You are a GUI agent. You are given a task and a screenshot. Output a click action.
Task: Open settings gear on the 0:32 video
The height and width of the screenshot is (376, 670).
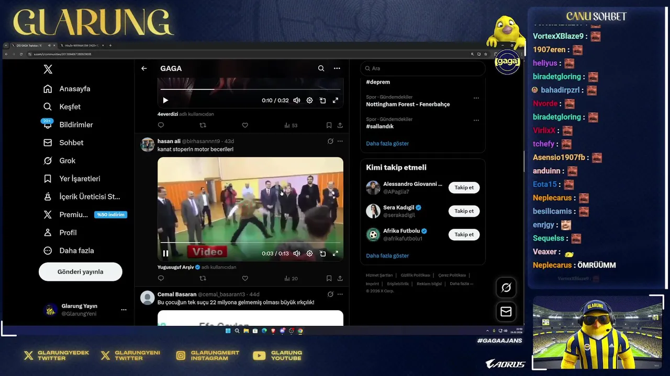click(x=310, y=100)
